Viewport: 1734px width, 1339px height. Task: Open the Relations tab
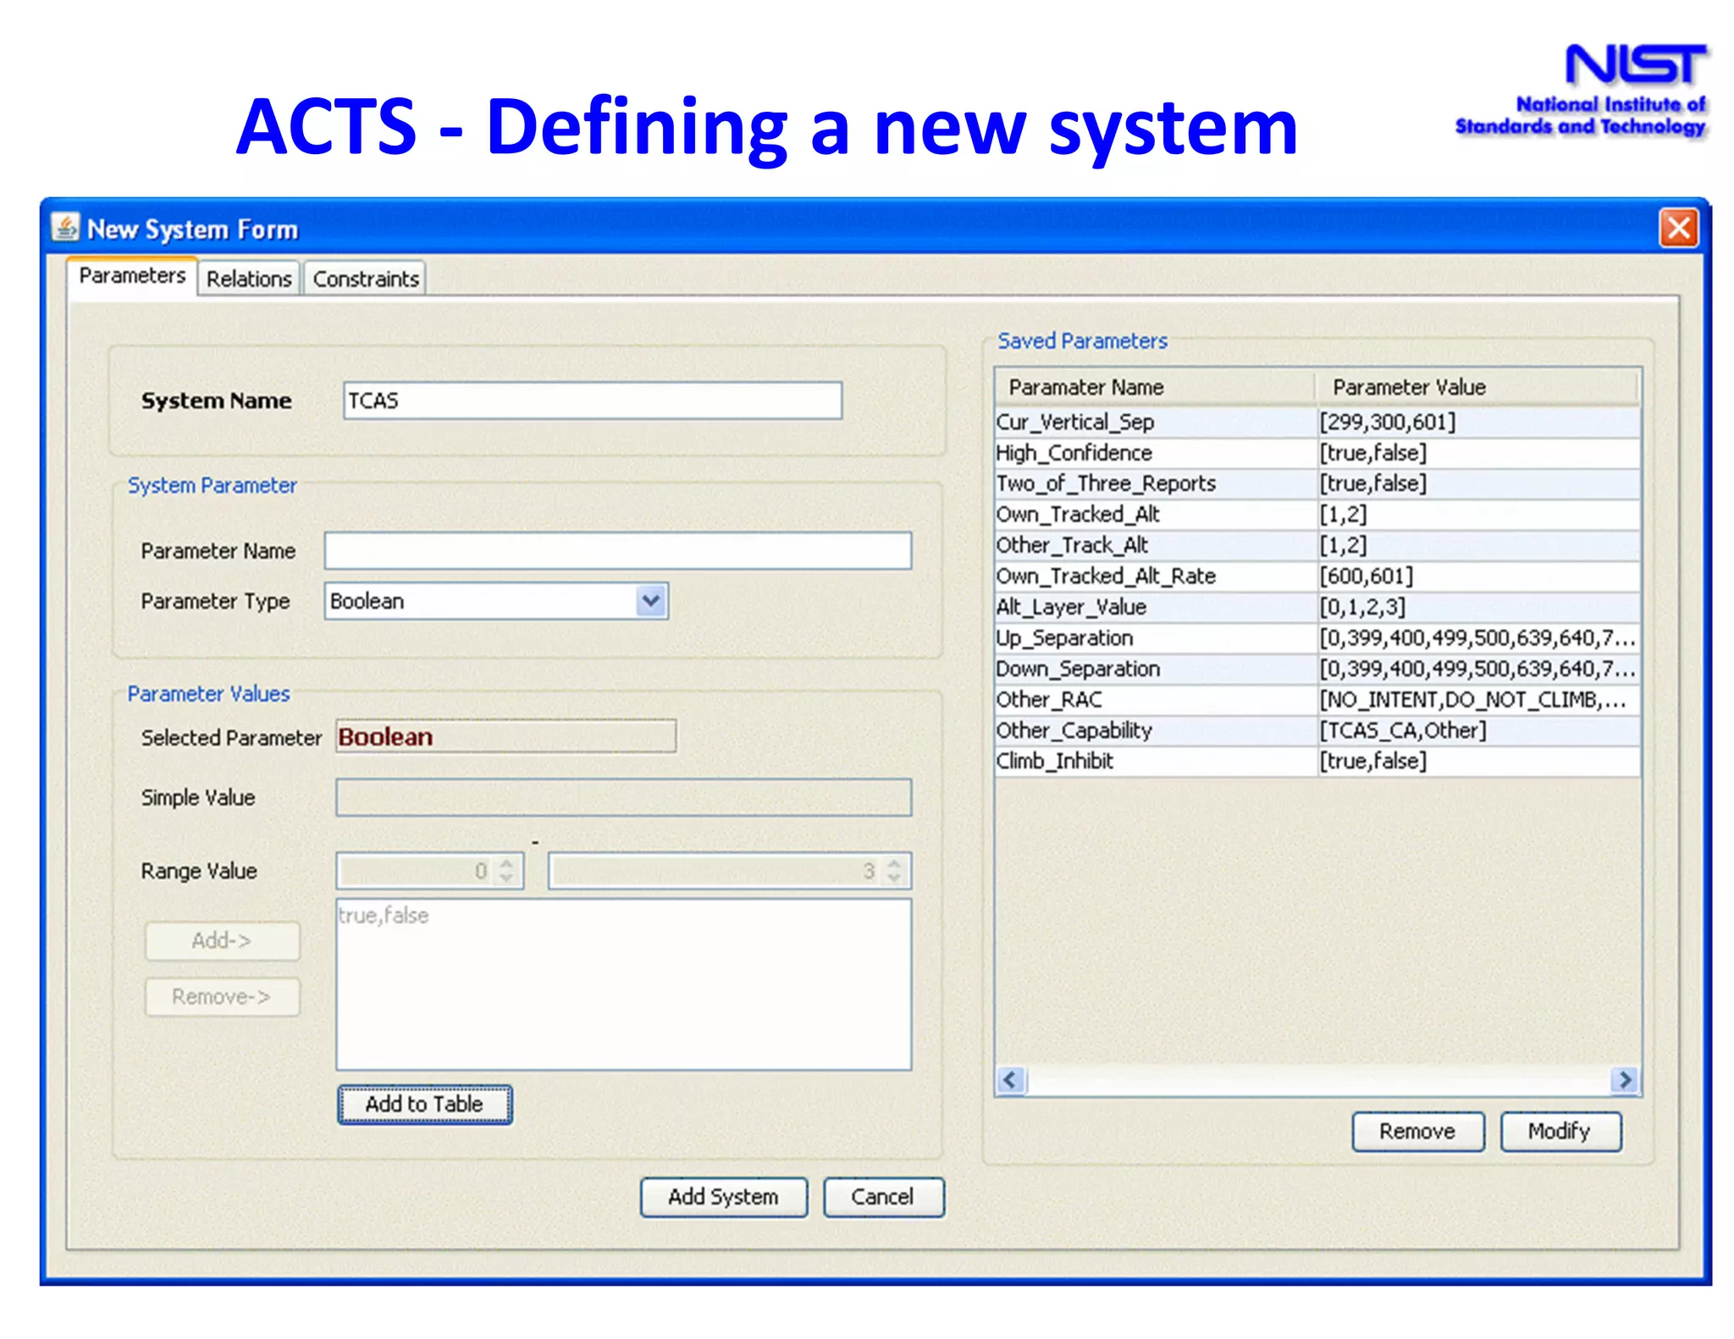click(x=249, y=278)
